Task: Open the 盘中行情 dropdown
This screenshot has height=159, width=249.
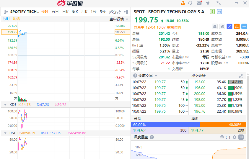Action: (118, 19)
